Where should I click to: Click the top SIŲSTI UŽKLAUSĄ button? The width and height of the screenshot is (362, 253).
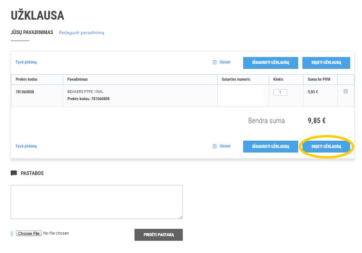point(326,63)
